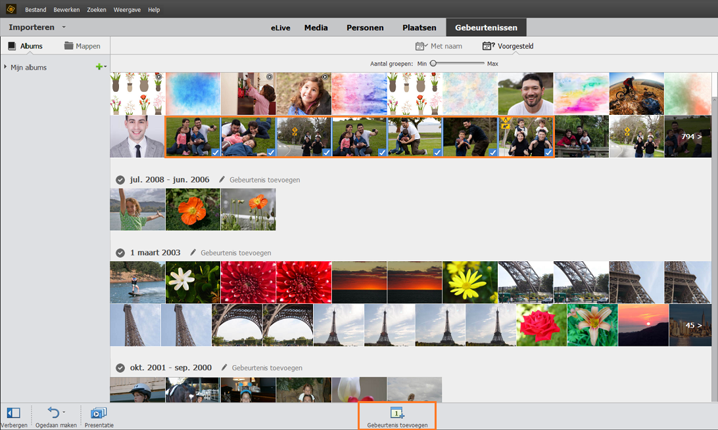718x430 pixels.
Task: Click video badge on flowerpot pattern thumbnail
Action: click(158, 77)
